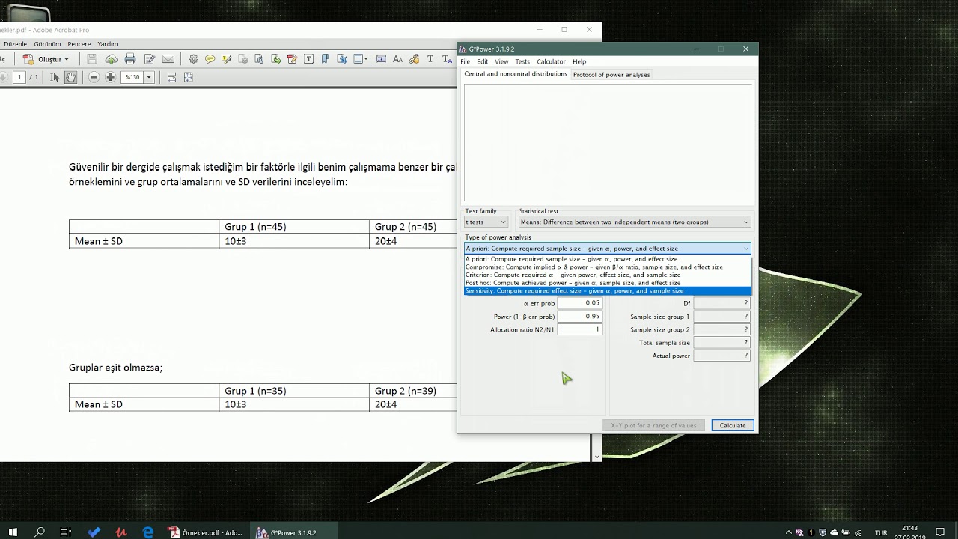Click the fit width scrolling icon
The image size is (958, 539).
tap(171, 77)
